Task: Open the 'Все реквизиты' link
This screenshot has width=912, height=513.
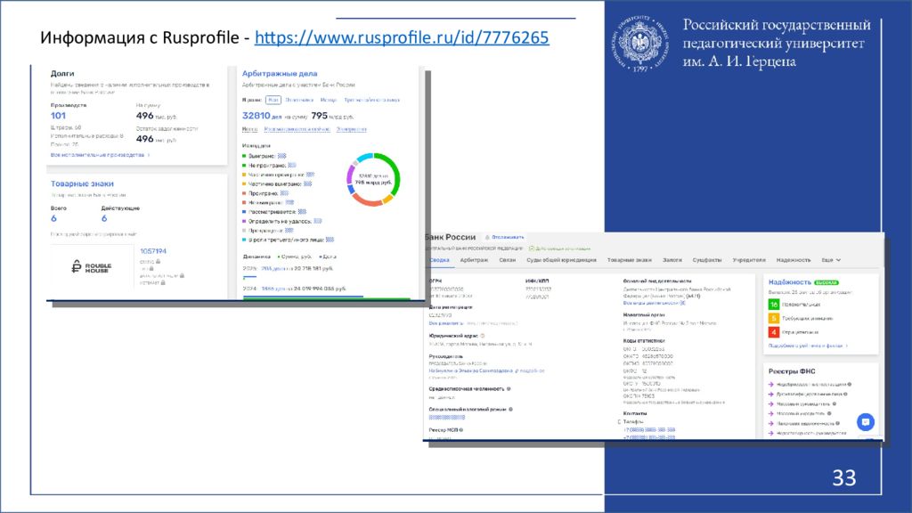Action: click(445, 323)
